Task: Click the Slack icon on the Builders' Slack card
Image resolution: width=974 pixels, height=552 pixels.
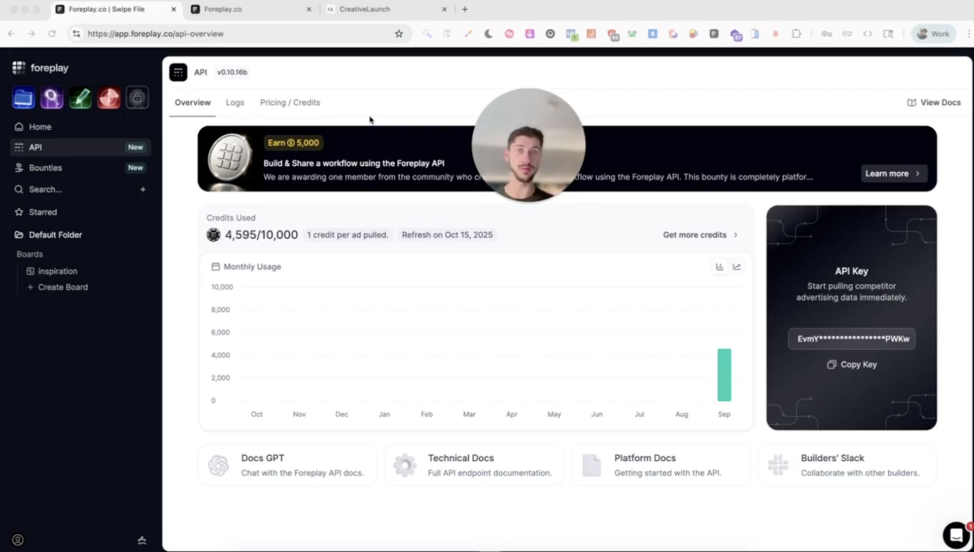Action: coord(777,464)
